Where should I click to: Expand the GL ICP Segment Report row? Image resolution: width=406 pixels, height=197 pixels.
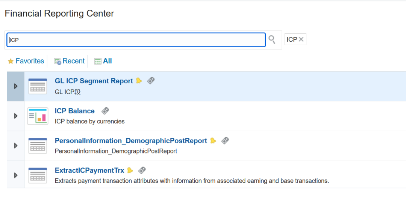click(x=15, y=86)
